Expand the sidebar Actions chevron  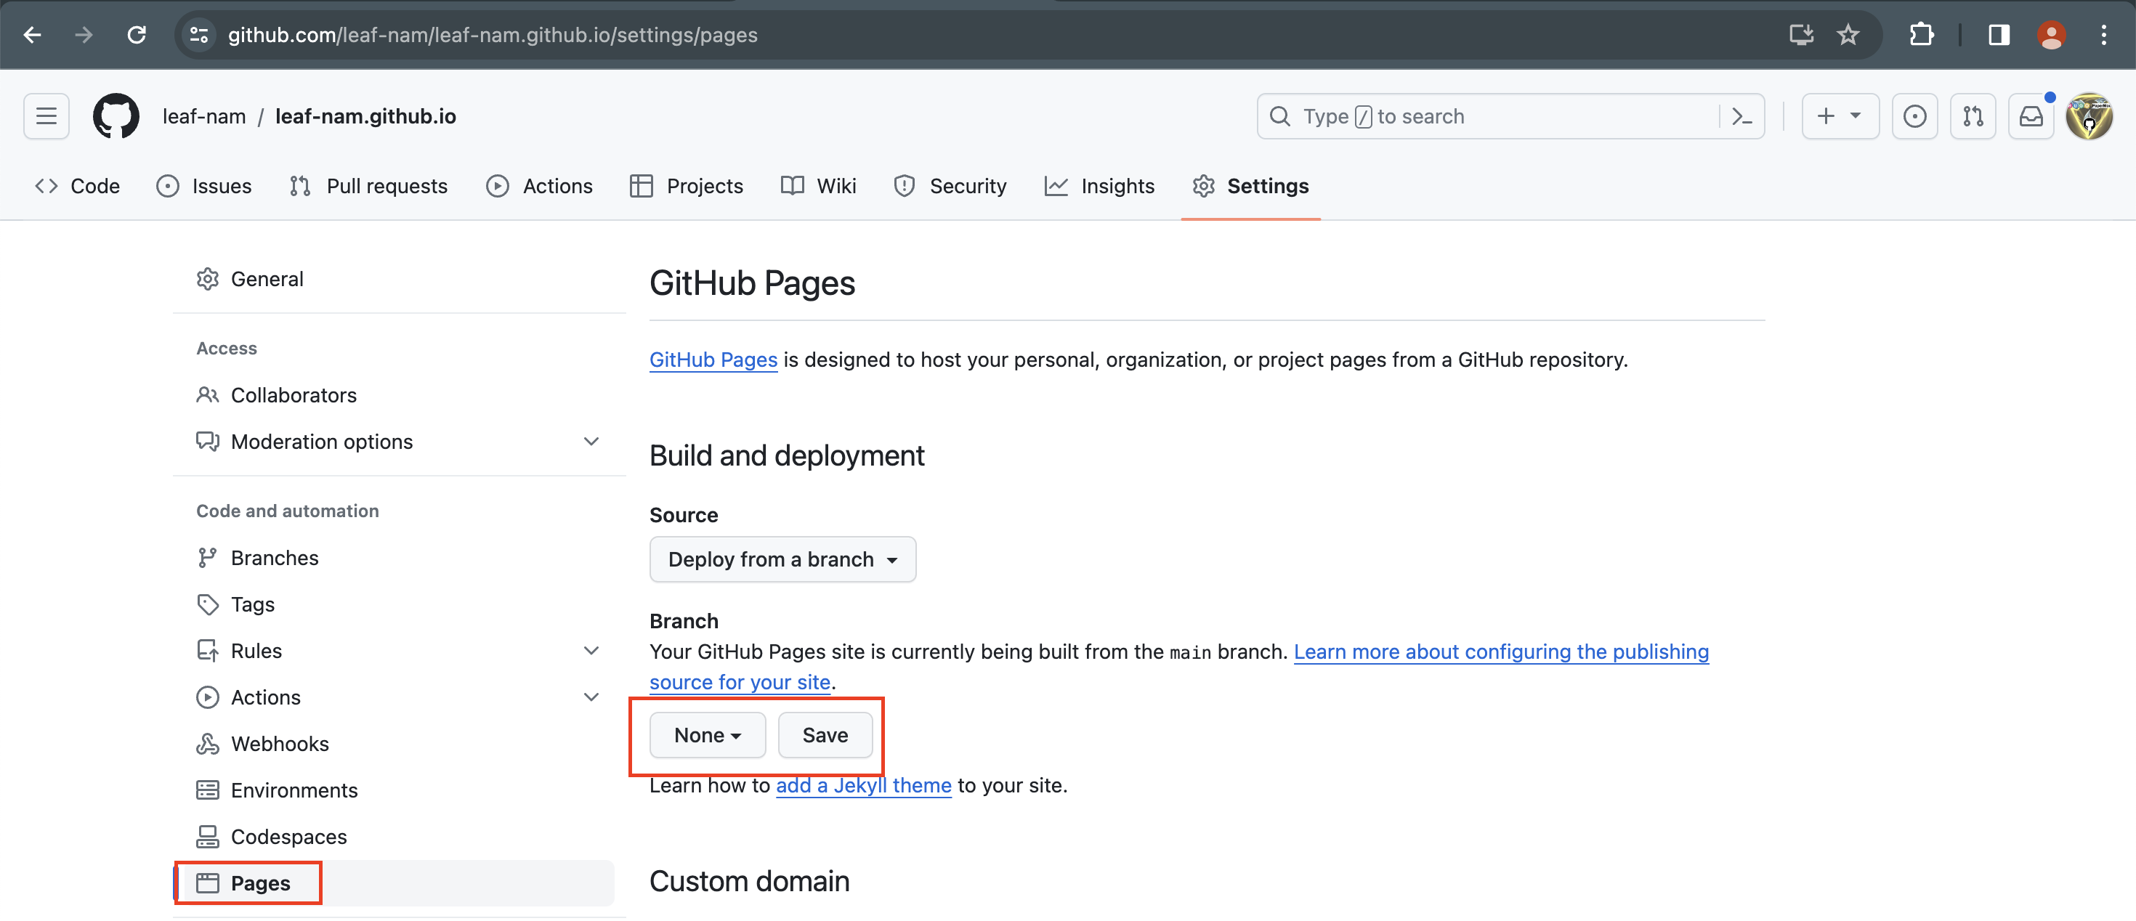[x=591, y=697]
